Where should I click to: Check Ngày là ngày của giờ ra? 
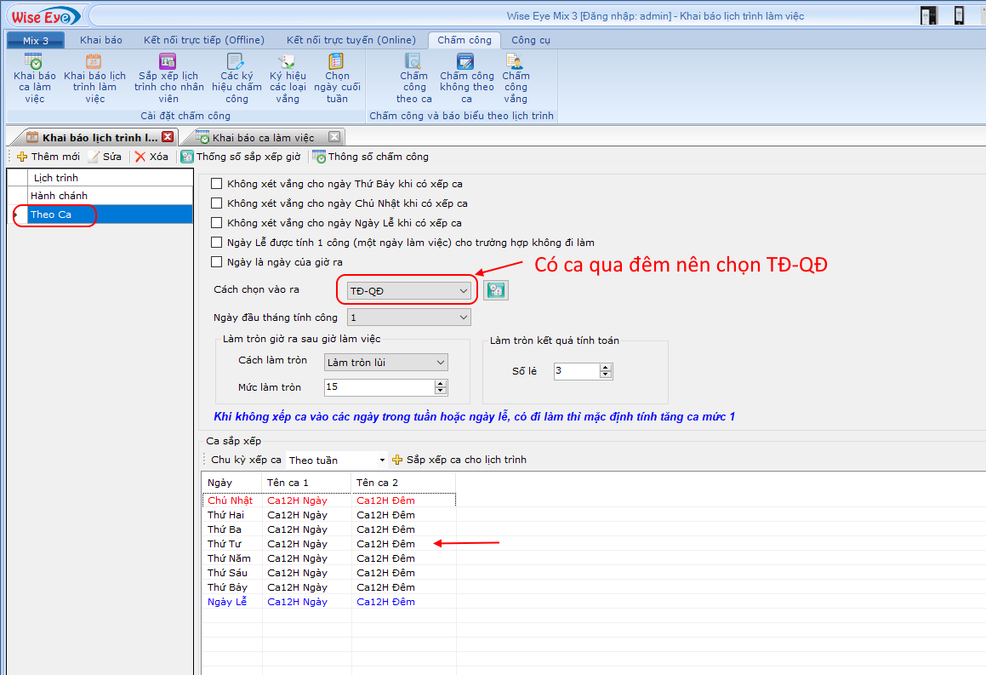click(217, 262)
